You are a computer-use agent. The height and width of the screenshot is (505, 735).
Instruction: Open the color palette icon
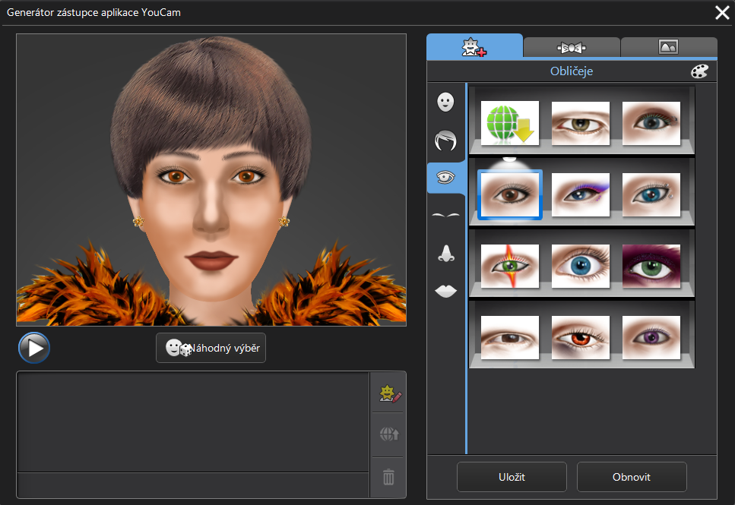click(x=699, y=71)
